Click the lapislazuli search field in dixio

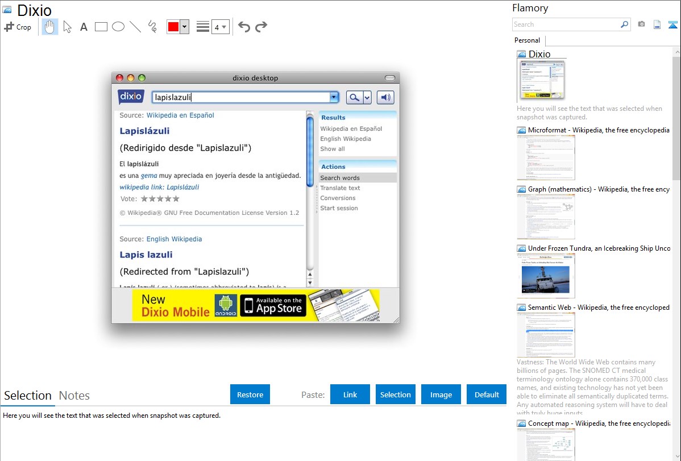click(240, 97)
